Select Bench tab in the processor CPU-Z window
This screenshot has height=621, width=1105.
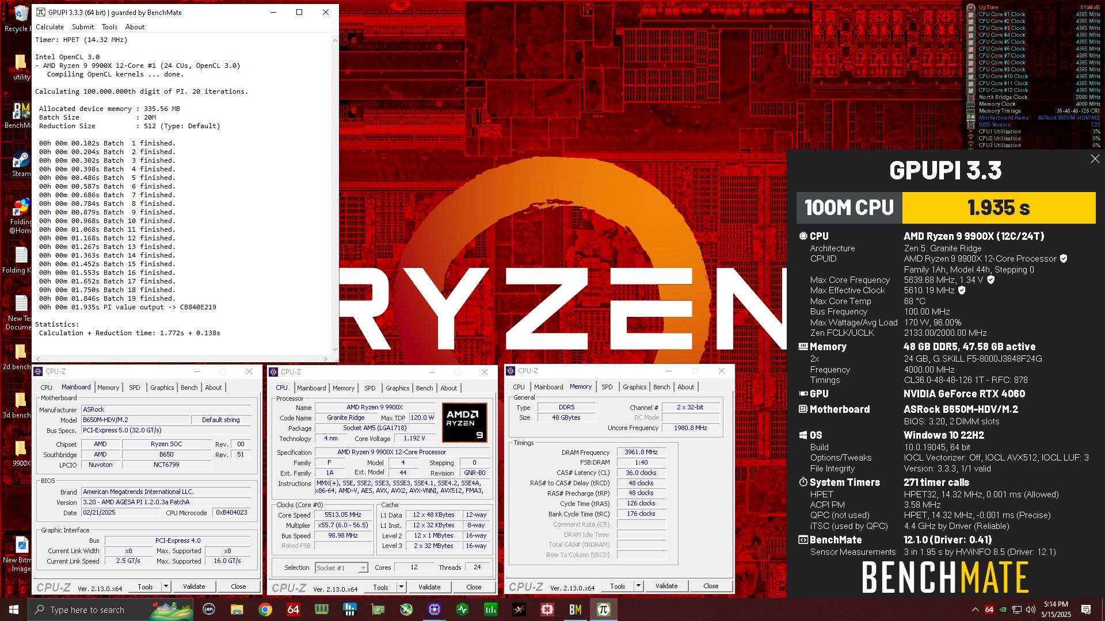[x=424, y=388]
